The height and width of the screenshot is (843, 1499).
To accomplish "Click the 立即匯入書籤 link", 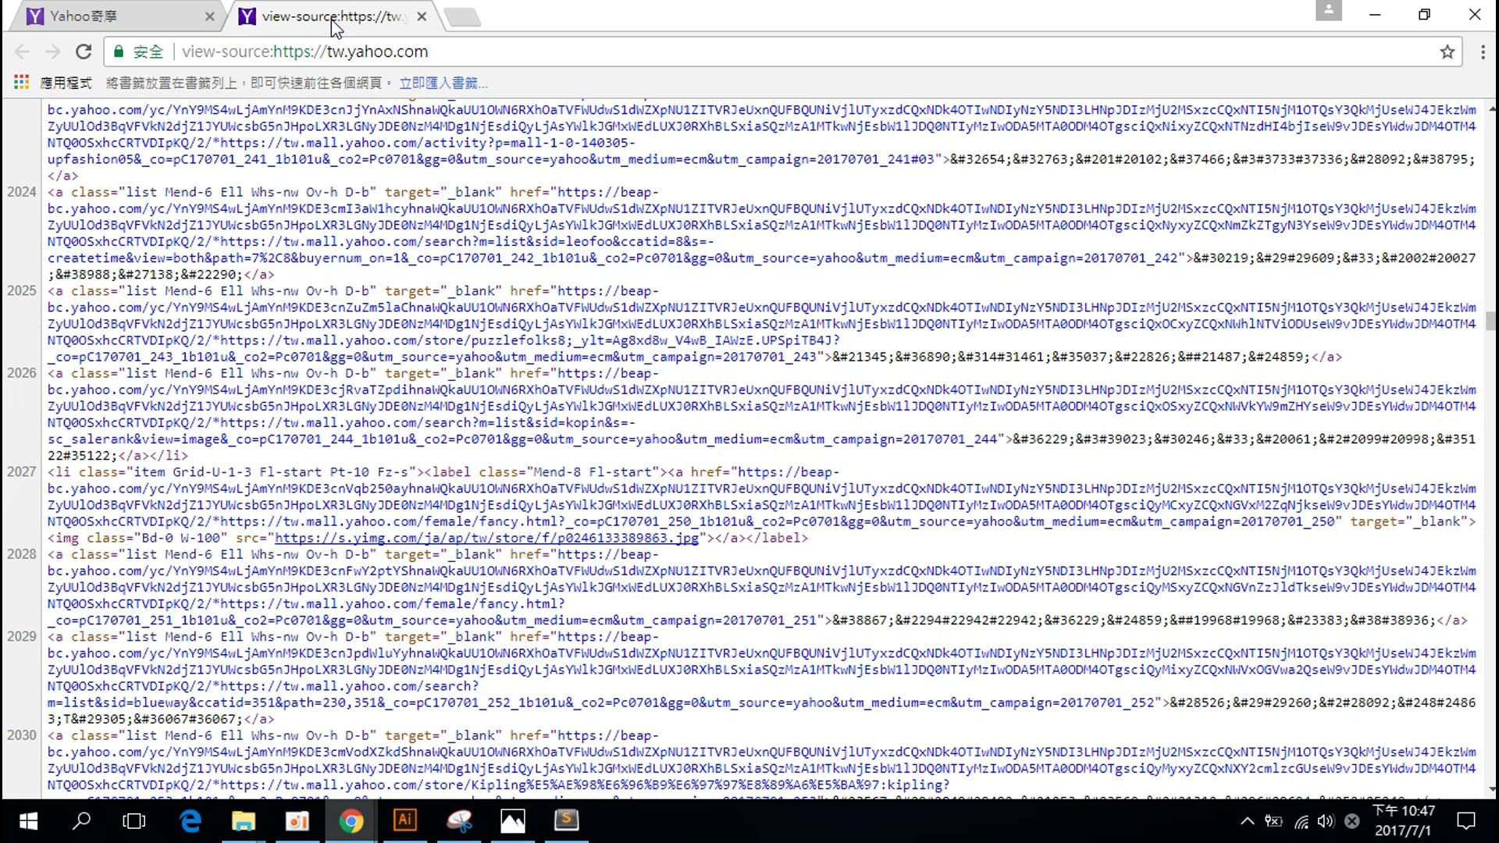I will tap(443, 83).
